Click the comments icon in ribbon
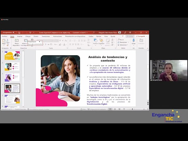 (x=123, y=36)
